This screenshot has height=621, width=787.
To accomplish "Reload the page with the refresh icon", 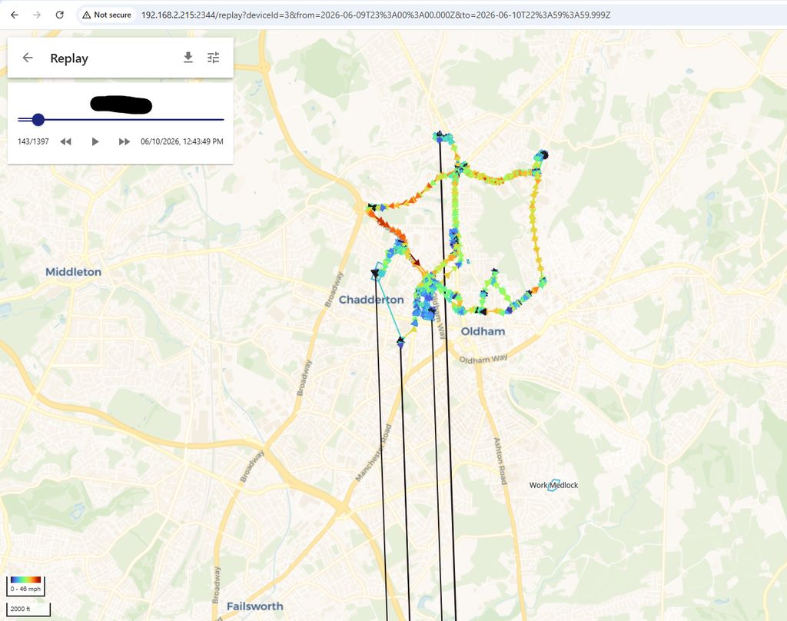I will [59, 15].
